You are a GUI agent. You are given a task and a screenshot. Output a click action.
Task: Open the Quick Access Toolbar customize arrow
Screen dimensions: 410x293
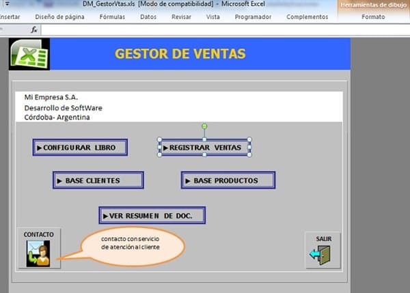click(8, 3)
